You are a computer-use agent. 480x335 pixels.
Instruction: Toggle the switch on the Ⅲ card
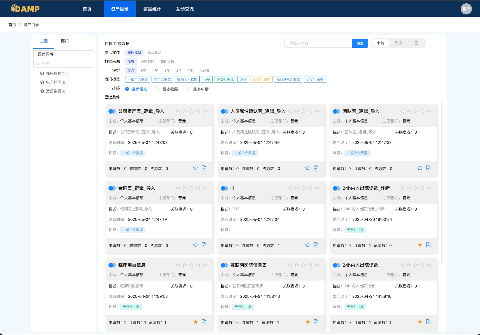[x=224, y=188]
